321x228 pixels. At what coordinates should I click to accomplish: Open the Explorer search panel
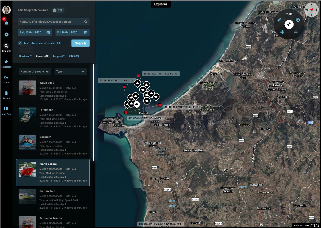(x=6, y=47)
